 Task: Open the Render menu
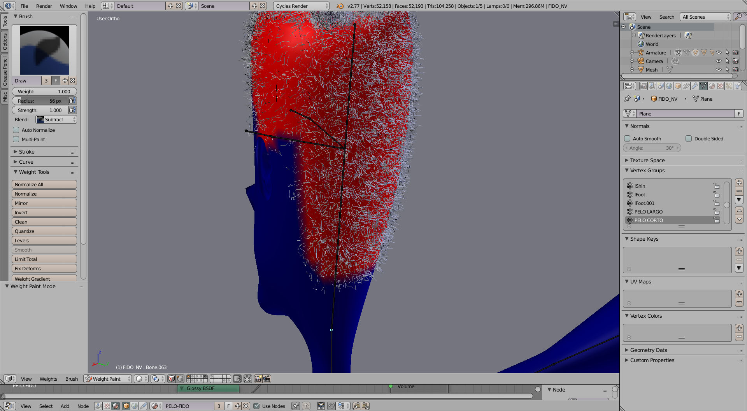[44, 6]
